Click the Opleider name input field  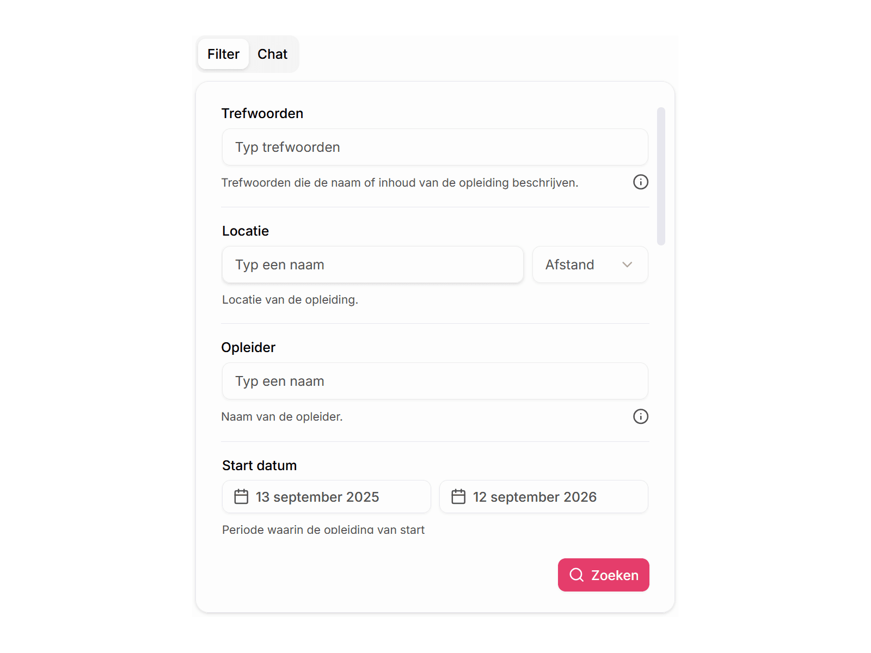coord(434,381)
